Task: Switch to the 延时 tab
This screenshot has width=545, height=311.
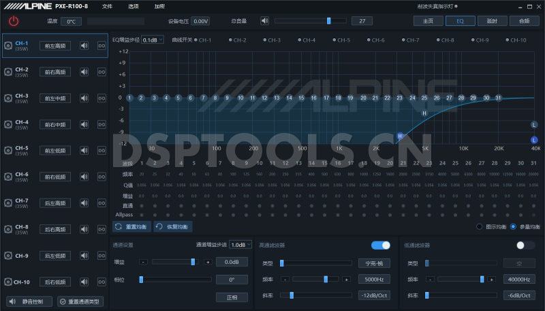Action: click(x=492, y=21)
